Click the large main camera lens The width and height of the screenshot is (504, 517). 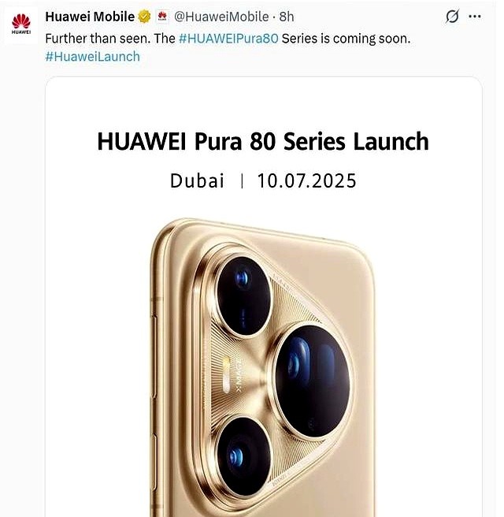pyautogui.click(x=312, y=381)
